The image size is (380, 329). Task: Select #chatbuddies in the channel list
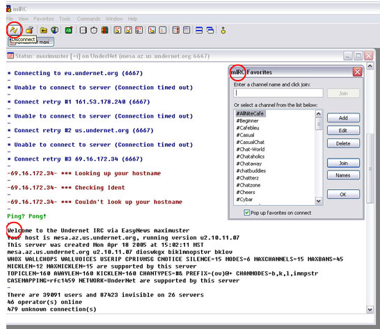pyautogui.click(x=251, y=170)
